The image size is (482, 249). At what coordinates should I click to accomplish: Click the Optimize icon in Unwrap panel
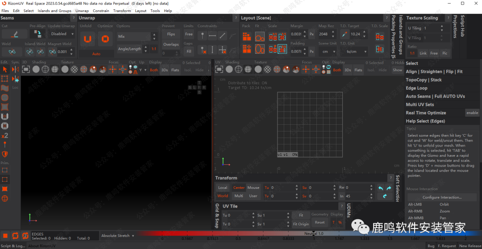coord(105,39)
